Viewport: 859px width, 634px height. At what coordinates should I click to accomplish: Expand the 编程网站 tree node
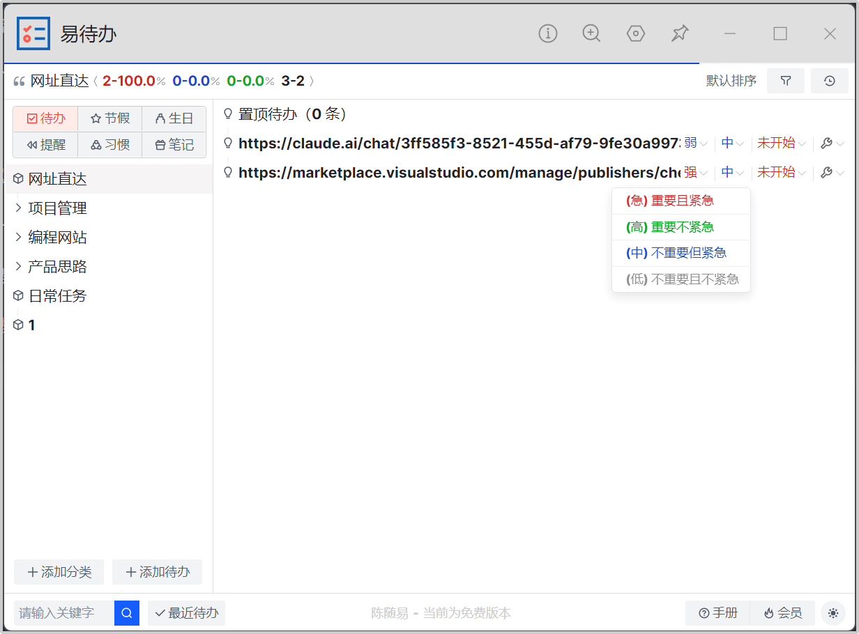point(18,238)
